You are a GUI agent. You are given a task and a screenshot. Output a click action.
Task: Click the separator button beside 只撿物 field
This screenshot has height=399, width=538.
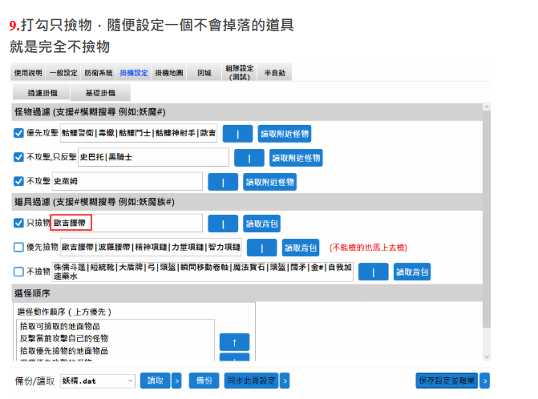223,224
